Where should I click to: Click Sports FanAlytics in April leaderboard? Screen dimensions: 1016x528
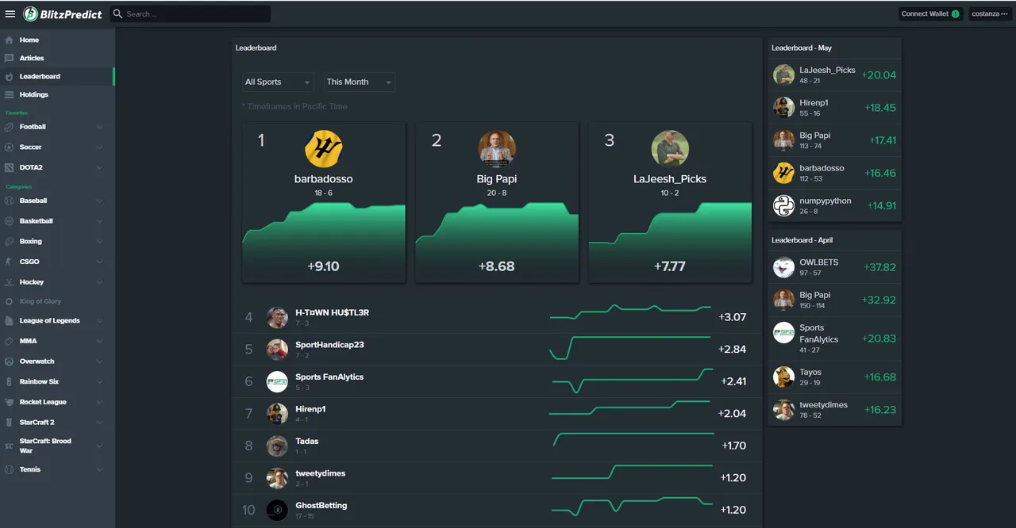(818, 333)
